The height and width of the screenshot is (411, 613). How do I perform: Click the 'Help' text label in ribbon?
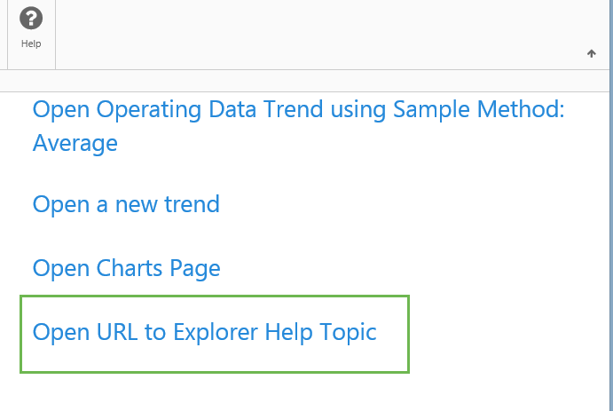[31, 43]
